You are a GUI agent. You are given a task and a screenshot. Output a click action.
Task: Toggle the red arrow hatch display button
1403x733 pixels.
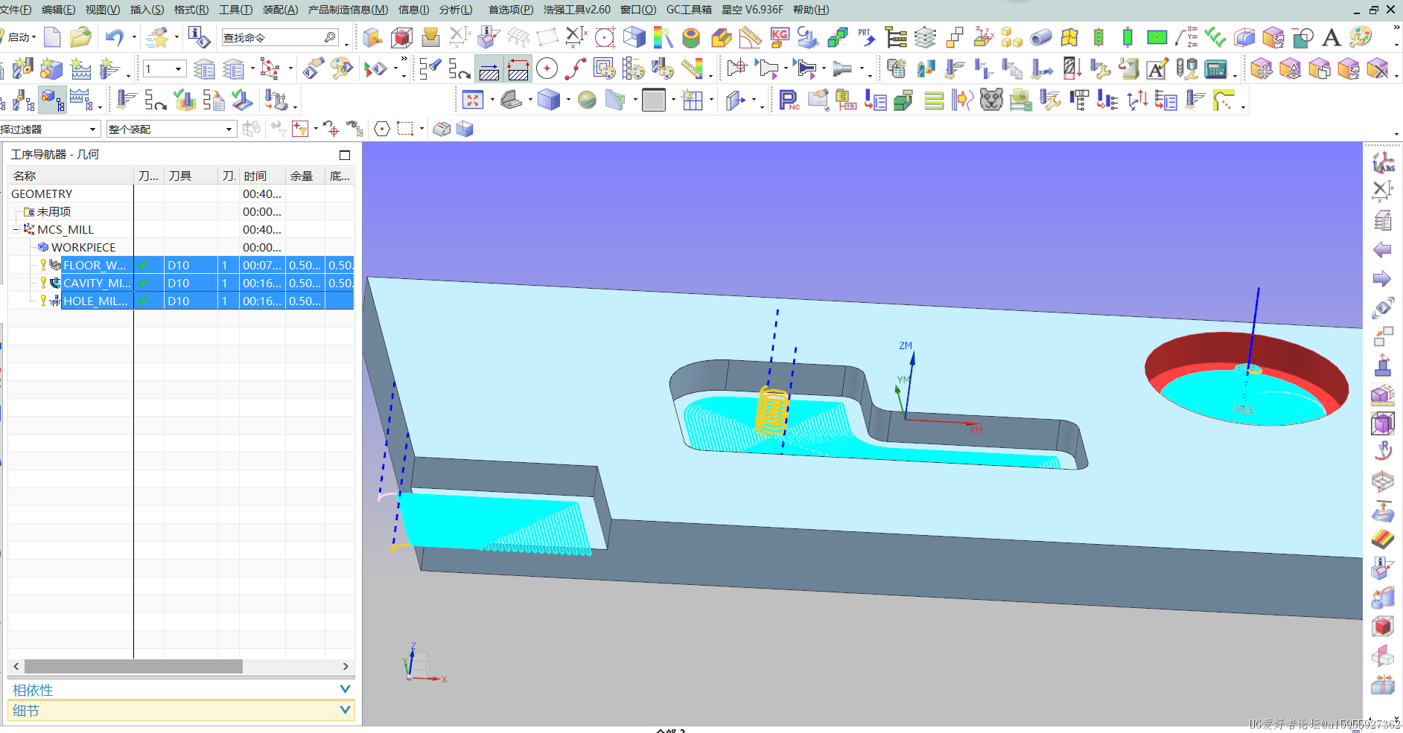(x=518, y=69)
